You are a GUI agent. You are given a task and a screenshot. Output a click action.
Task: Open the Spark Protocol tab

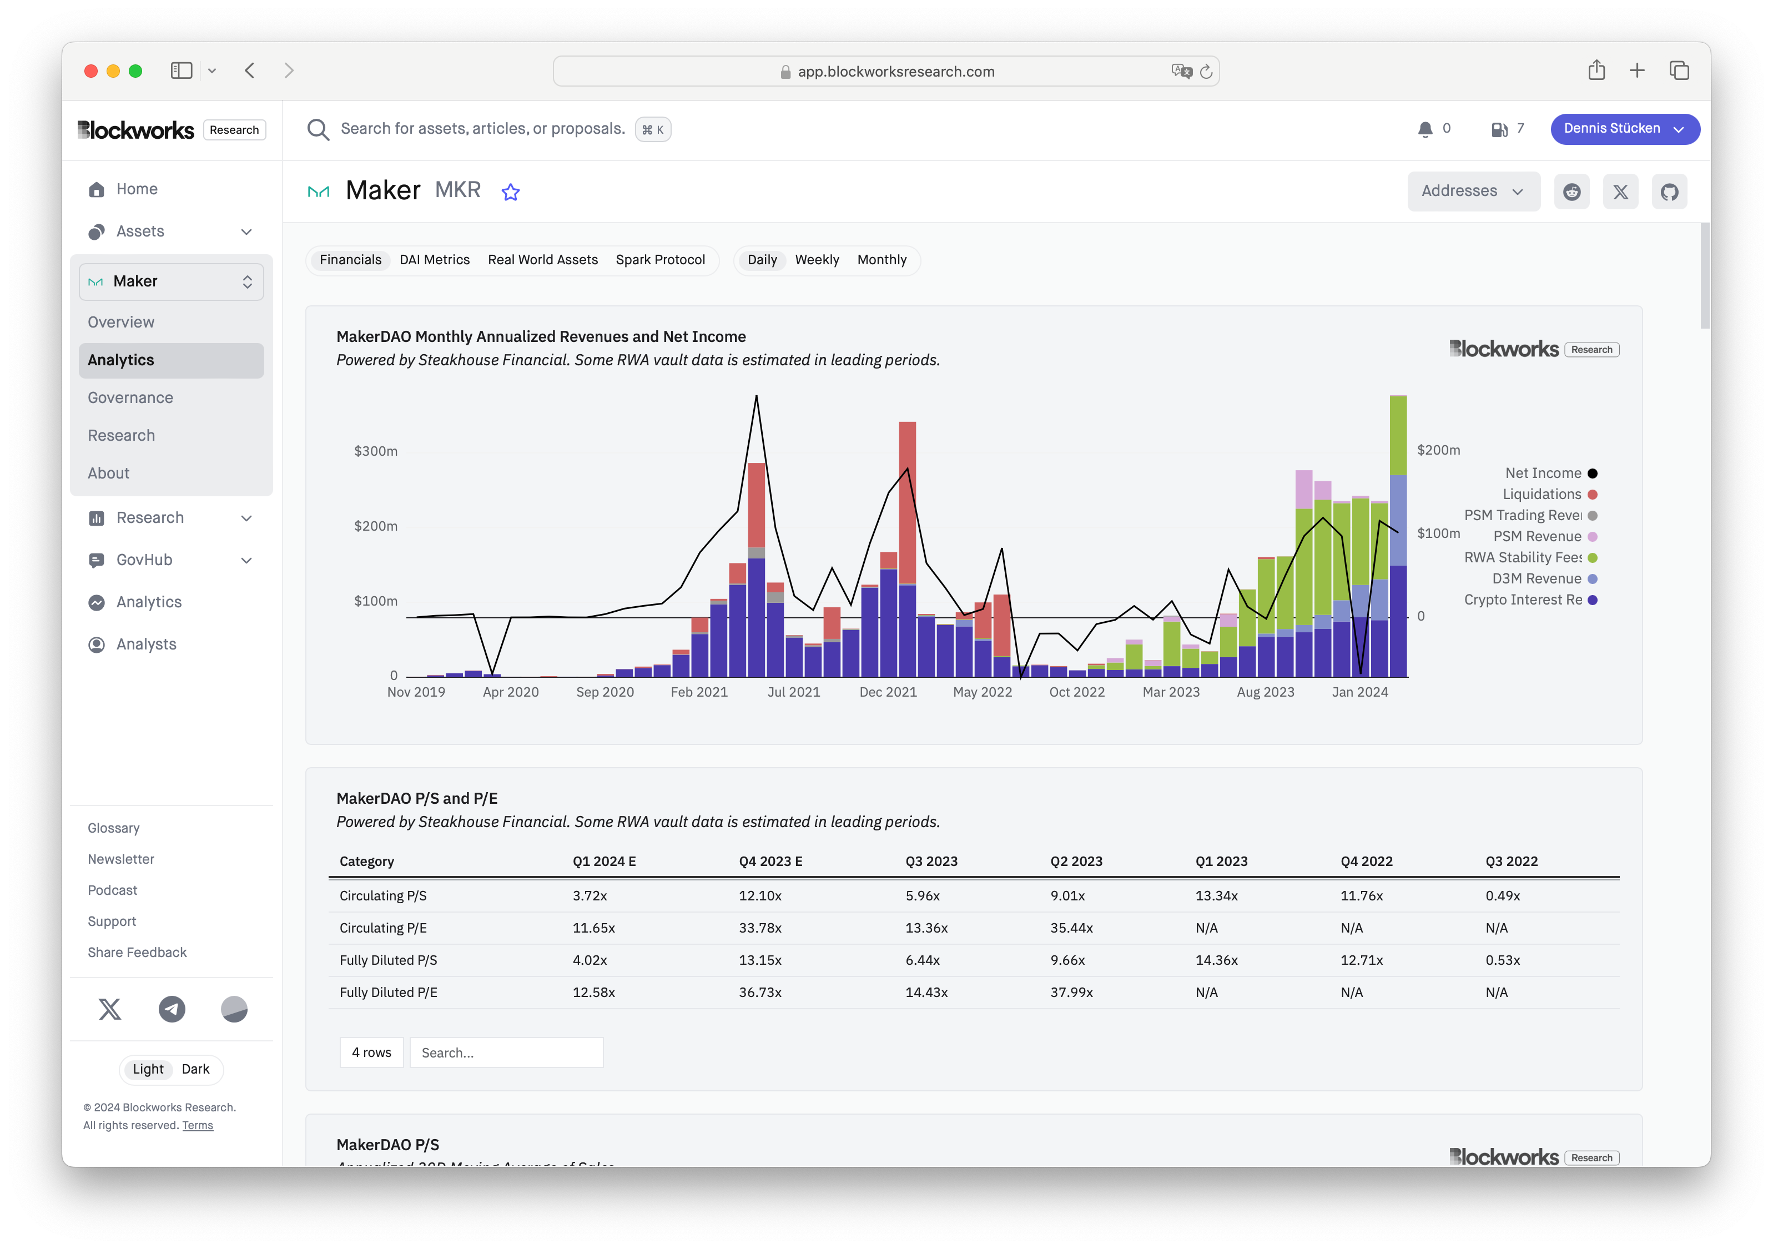click(x=659, y=260)
